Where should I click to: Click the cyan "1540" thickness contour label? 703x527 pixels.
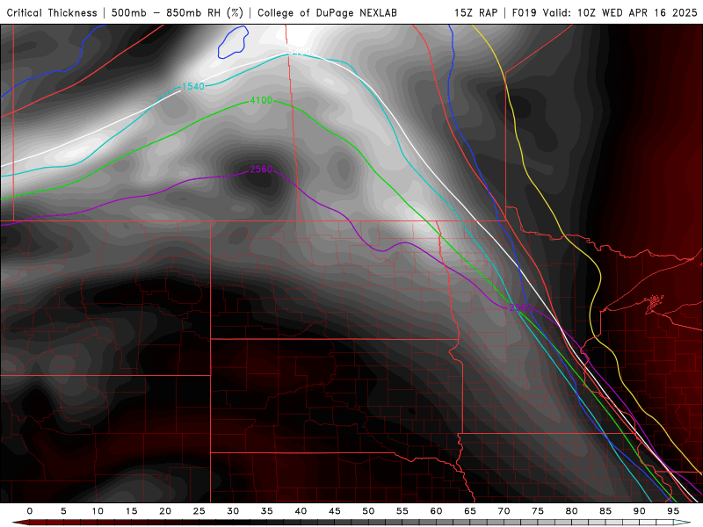click(193, 86)
